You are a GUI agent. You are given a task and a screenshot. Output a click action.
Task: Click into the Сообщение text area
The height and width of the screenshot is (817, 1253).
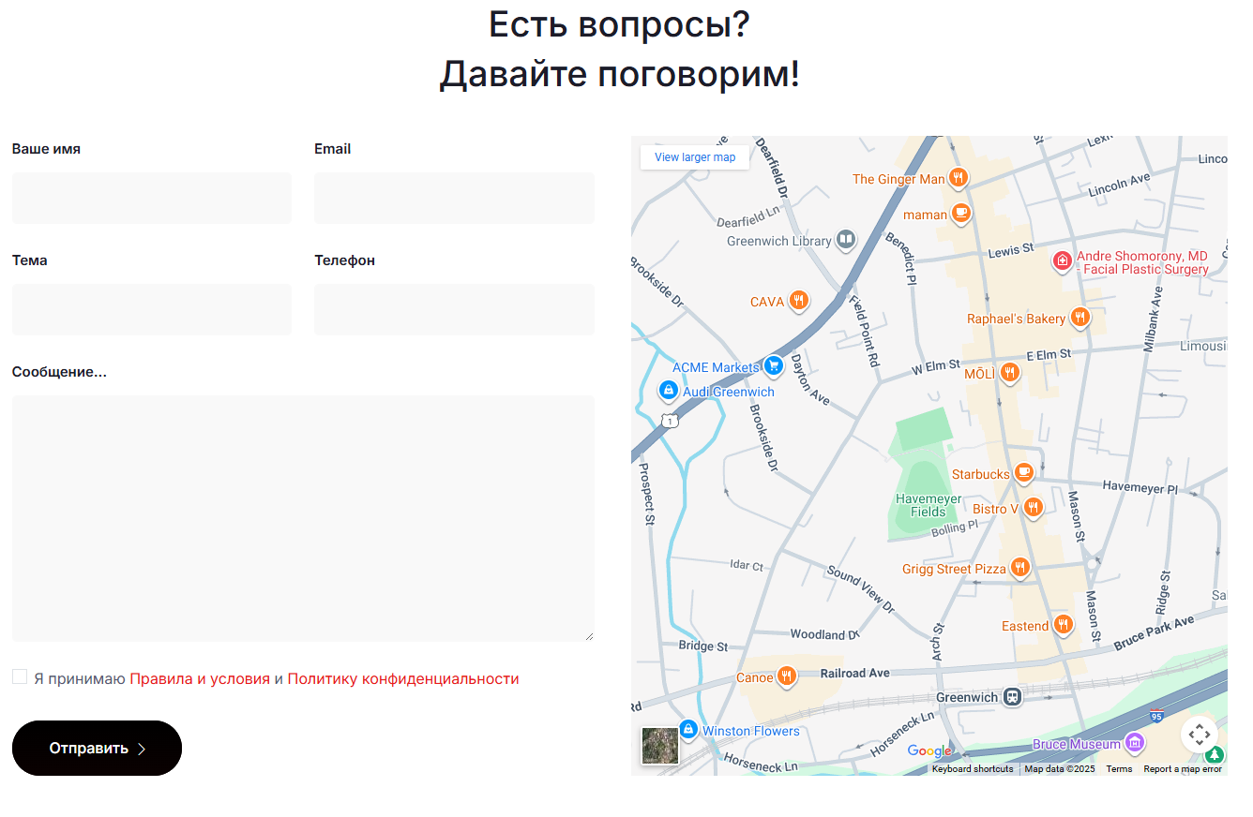pos(303,518)
